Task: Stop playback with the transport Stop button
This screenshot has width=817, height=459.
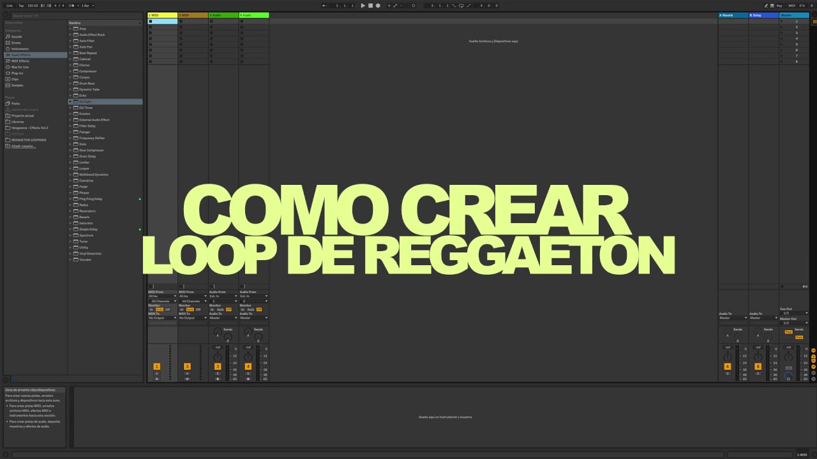Action: (x=370, y=5)
